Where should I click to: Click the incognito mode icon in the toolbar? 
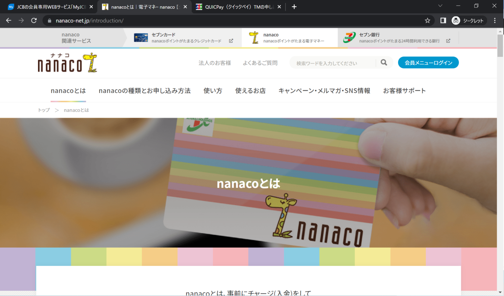tap(456, 20)
